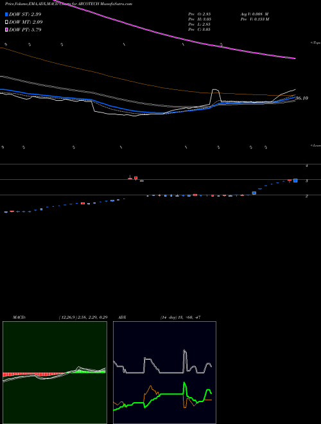The width and height of the screenshot is (321, 424).
Task: Click the MACD (12,26,9) values text
Action: click(x=83, y=317)
